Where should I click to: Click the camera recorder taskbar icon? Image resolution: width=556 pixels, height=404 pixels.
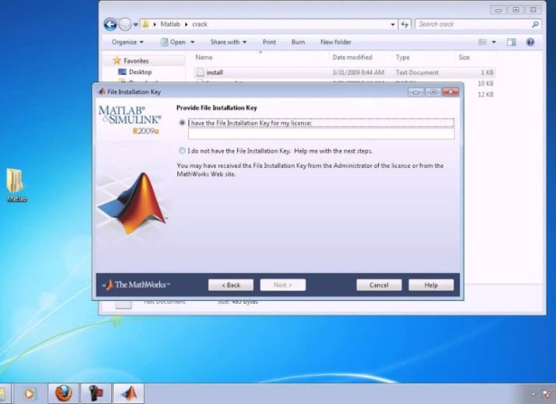[96, 393]
